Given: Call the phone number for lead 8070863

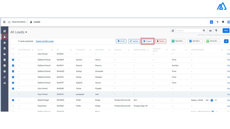Looking at the screenshot, I should tap(212, 100).
